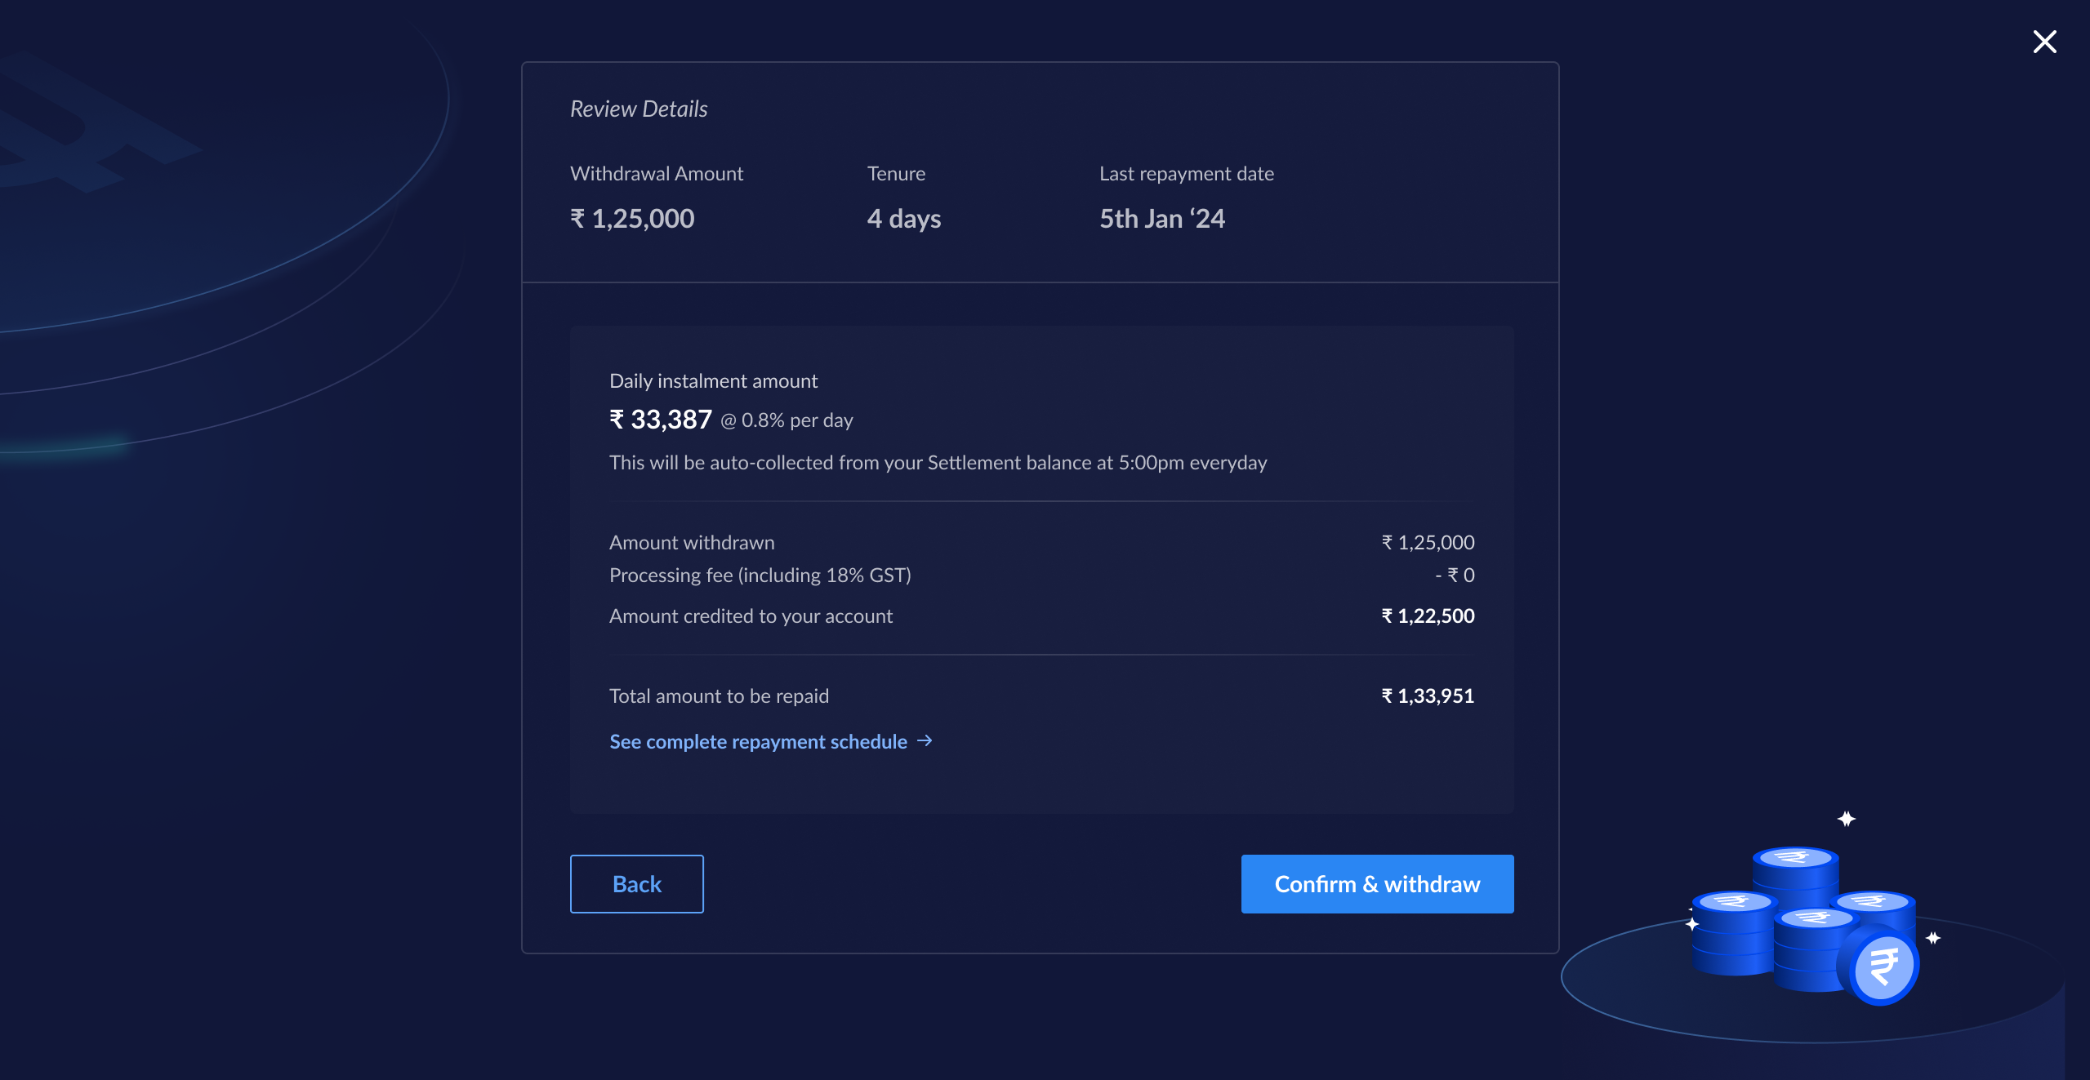Click the auto-collection notice text
Viewport: 2090px width, 1080px height.
pos(938,463)
